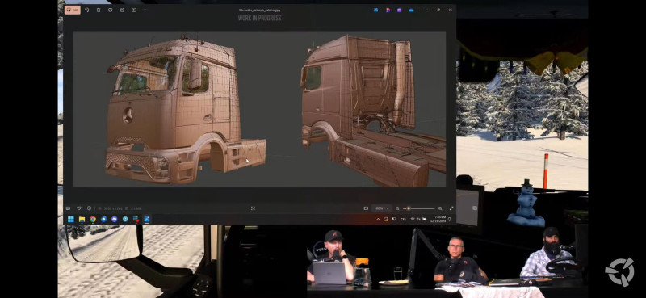Click the zoom level slider
This screenshot has width=646, height=298.
pyautogui.click(x=419, y=208)
